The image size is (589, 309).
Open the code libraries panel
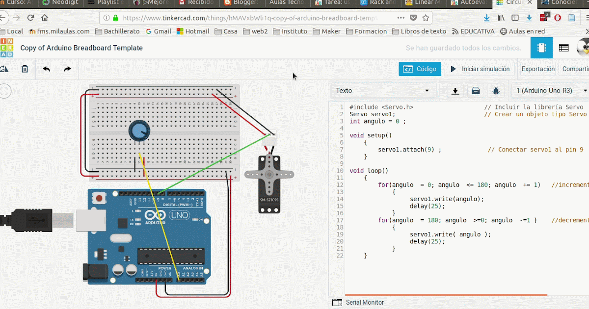pyautogui.click(x=475, y=91)
